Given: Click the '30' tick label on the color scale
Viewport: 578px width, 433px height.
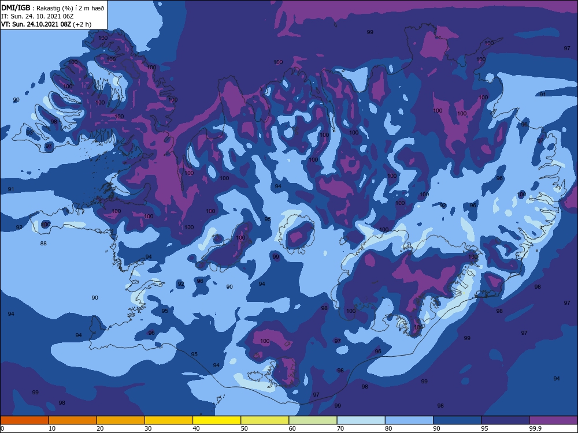Looking at the screenshot, I should coord(148,428).
